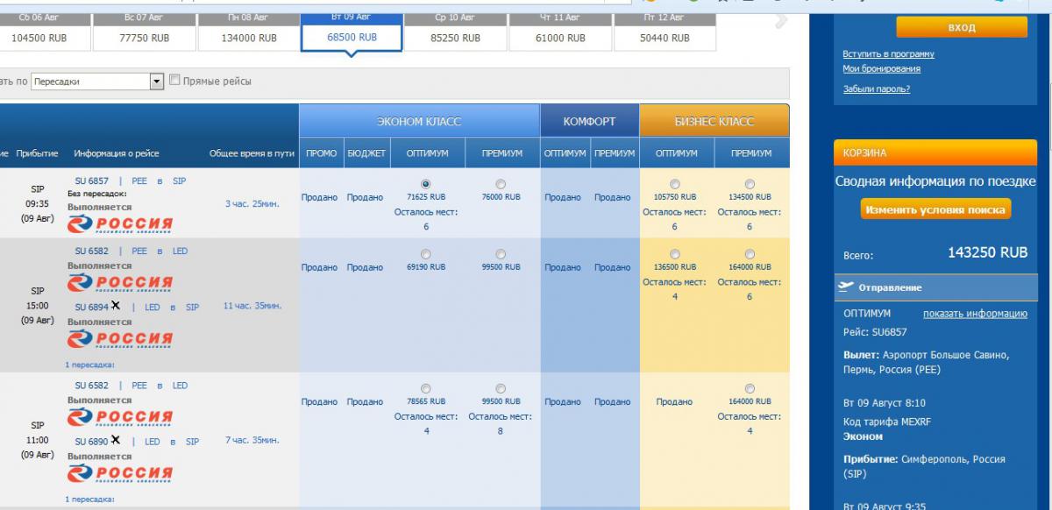Click Rossiya logo under SU 6894 segment
Screen dimensions: 1052x510
[x=120, y=340]
